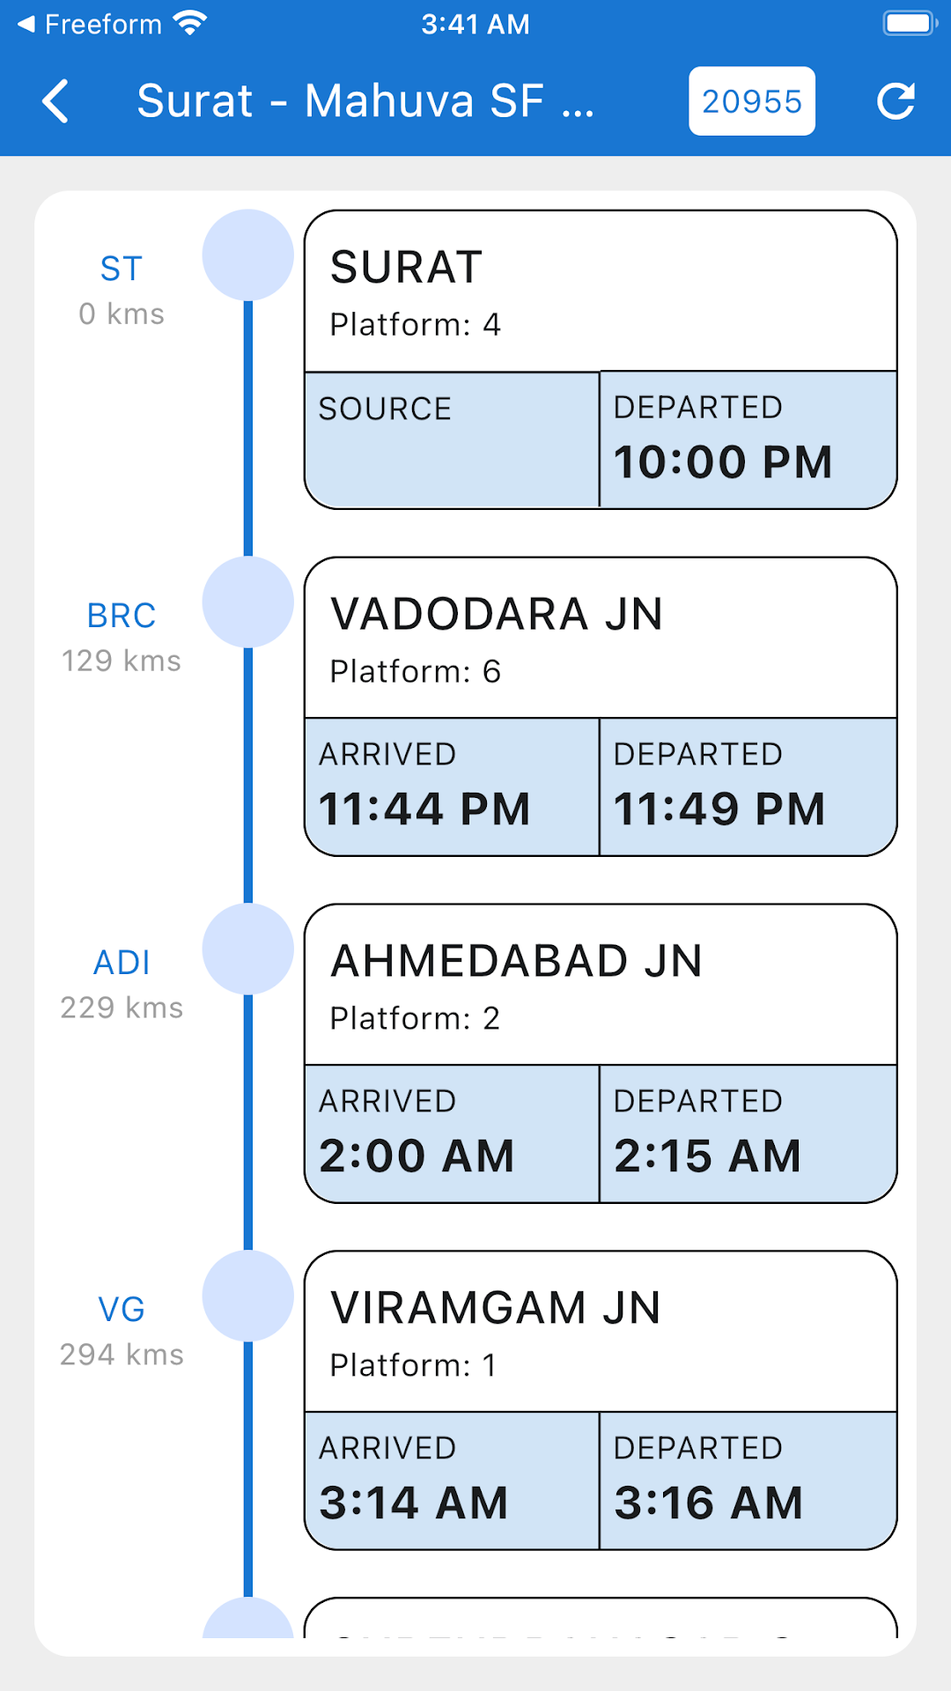The height and width of the screenshot is (1691, 951).
Task: Tap Vadodara arrived time 11:44 PM
Action: [424, 809]
